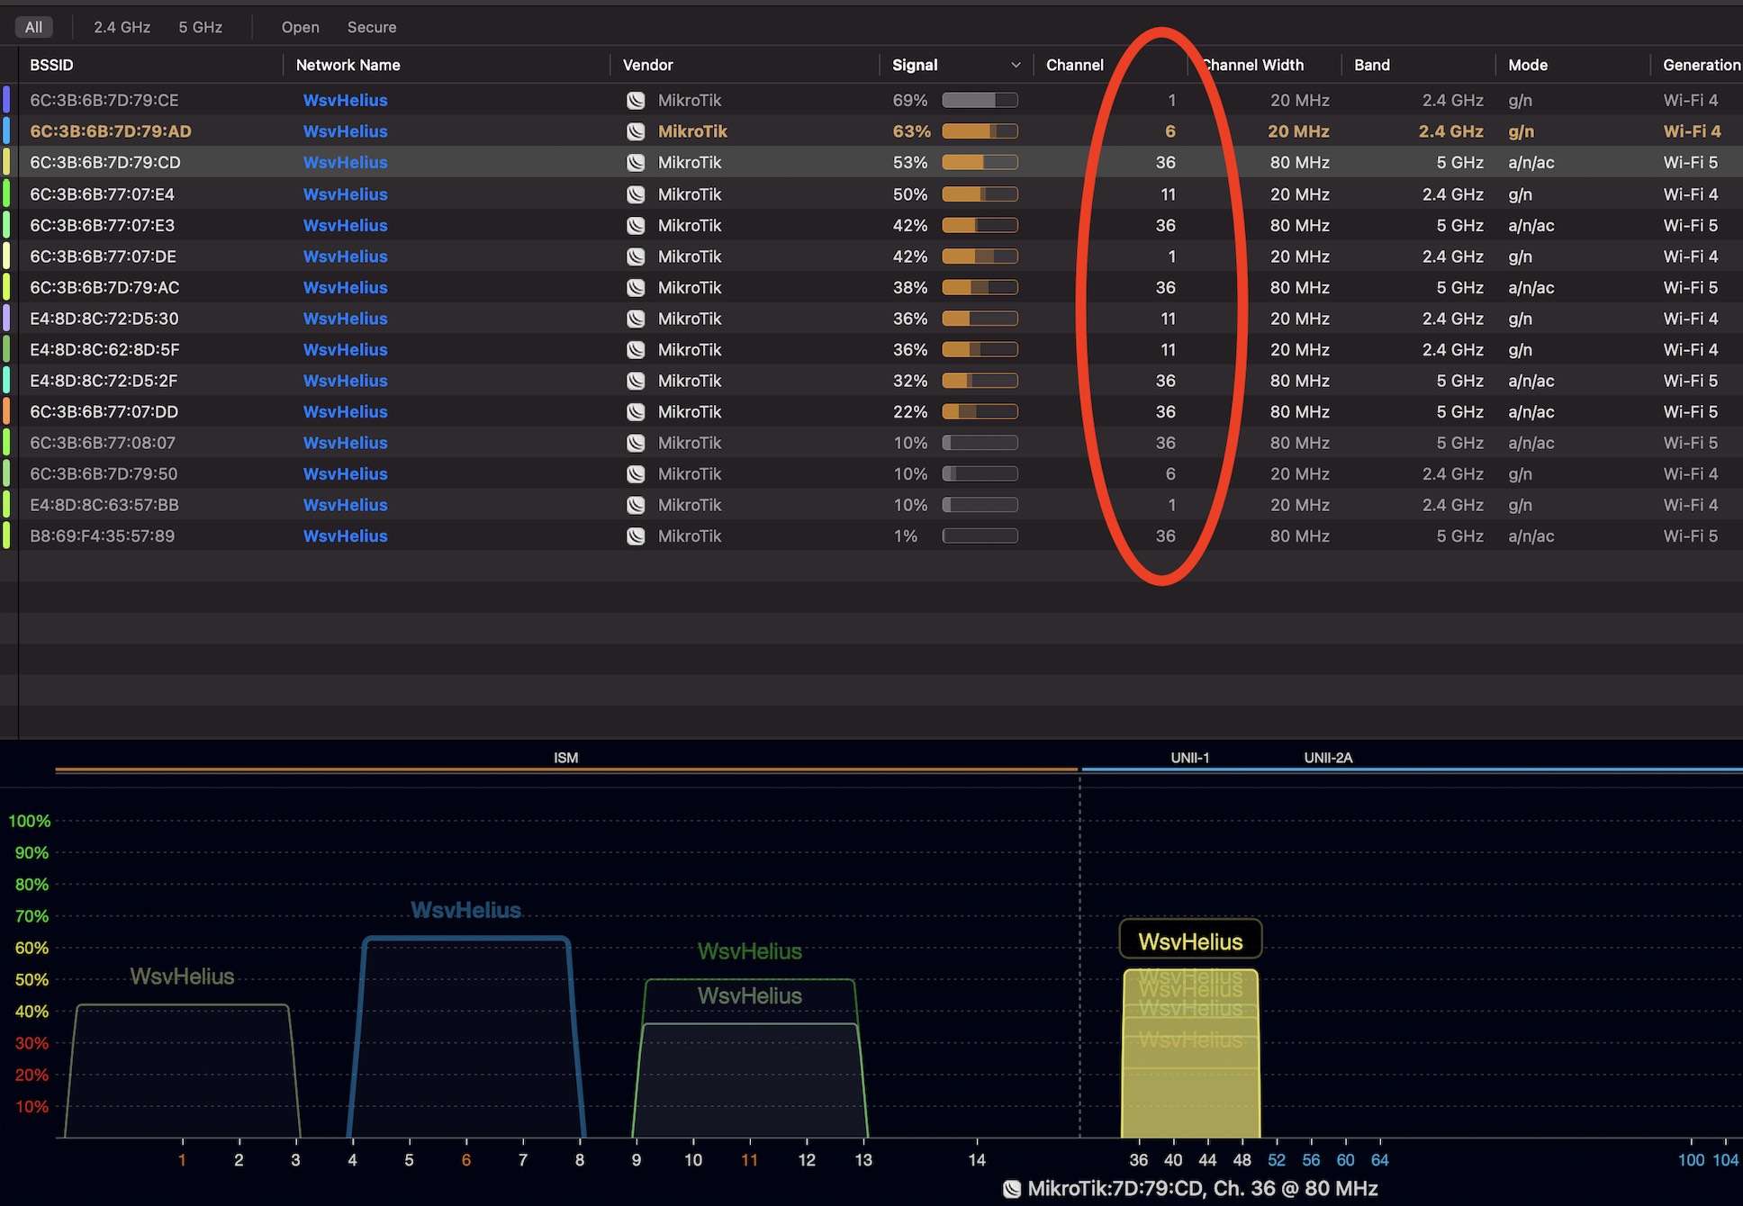Open the Signal column sort dropdown
1743x1206 pixels.
[1016, 65]
